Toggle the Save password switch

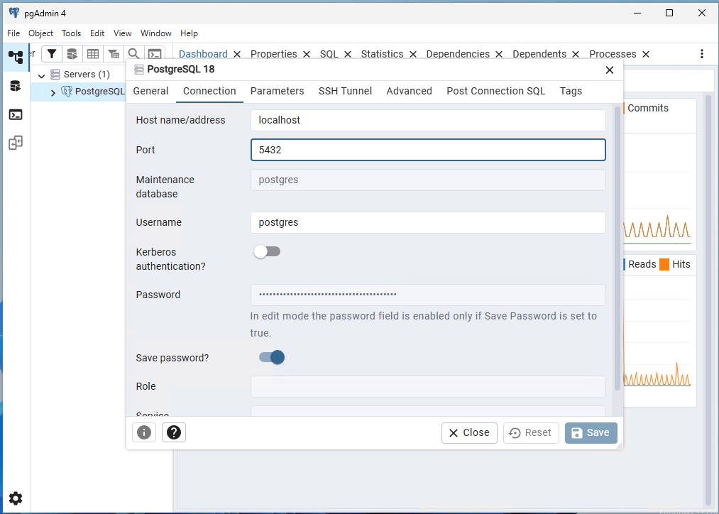[272, 357]
